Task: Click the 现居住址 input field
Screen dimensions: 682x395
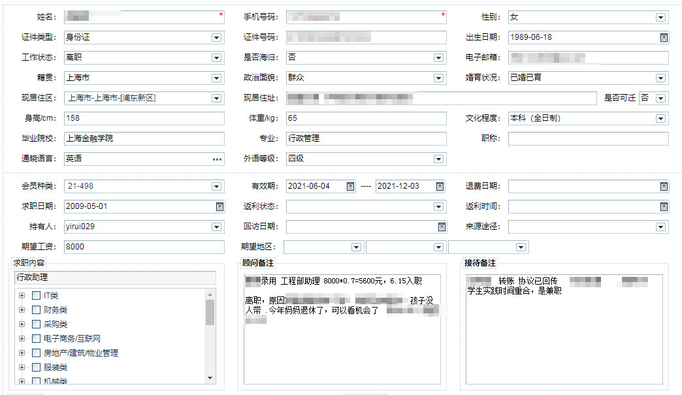Action: 442,98
